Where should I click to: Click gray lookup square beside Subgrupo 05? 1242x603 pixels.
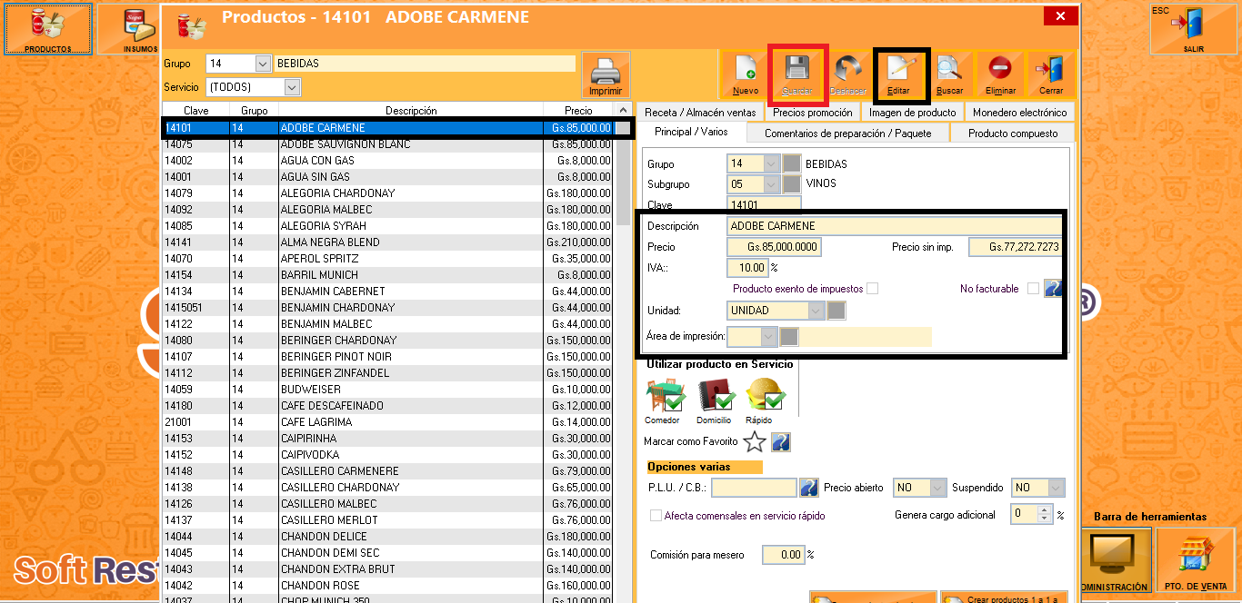[792, 183]
